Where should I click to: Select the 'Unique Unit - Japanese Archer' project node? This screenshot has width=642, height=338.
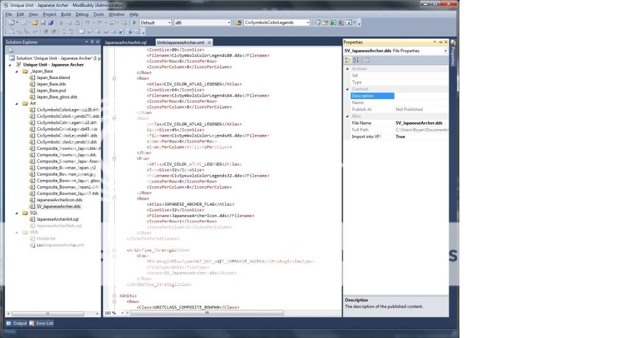[53, 65]
